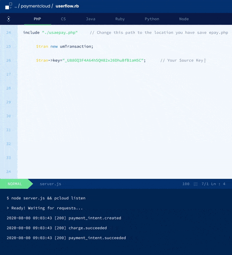Image resolution: width=232 pixels, height=255 pixels.
Task: Click line number 26 in gutter
Action: [9, 60]
